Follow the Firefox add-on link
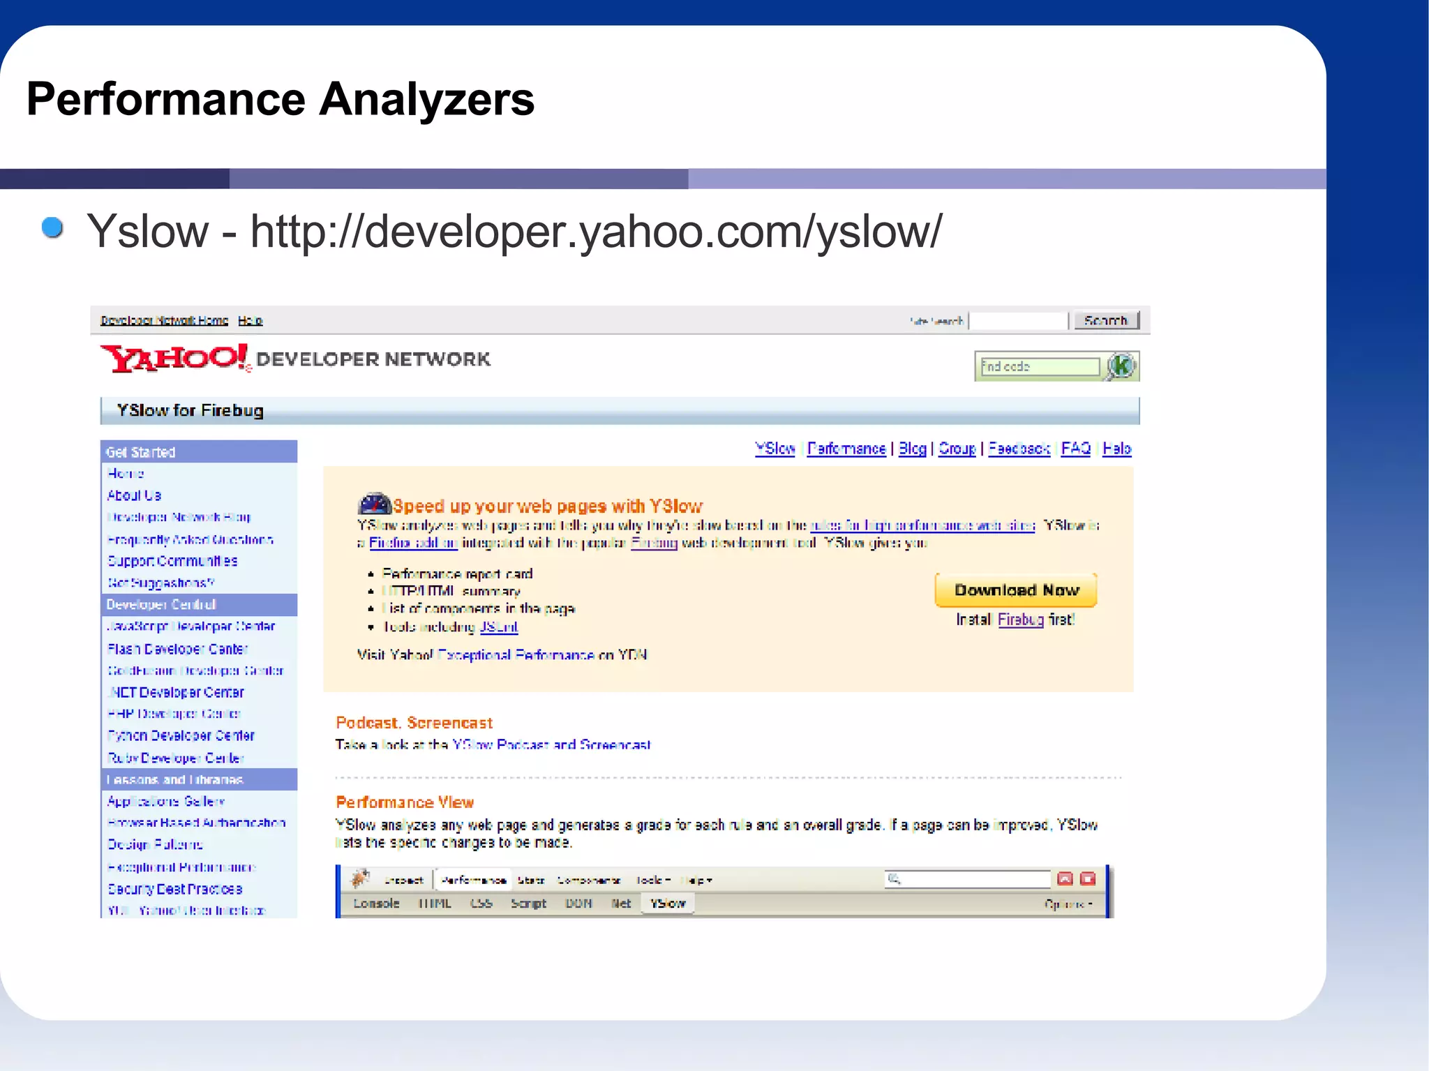This screenshot has height=1071, width=1429. click(x=413, y=543)
